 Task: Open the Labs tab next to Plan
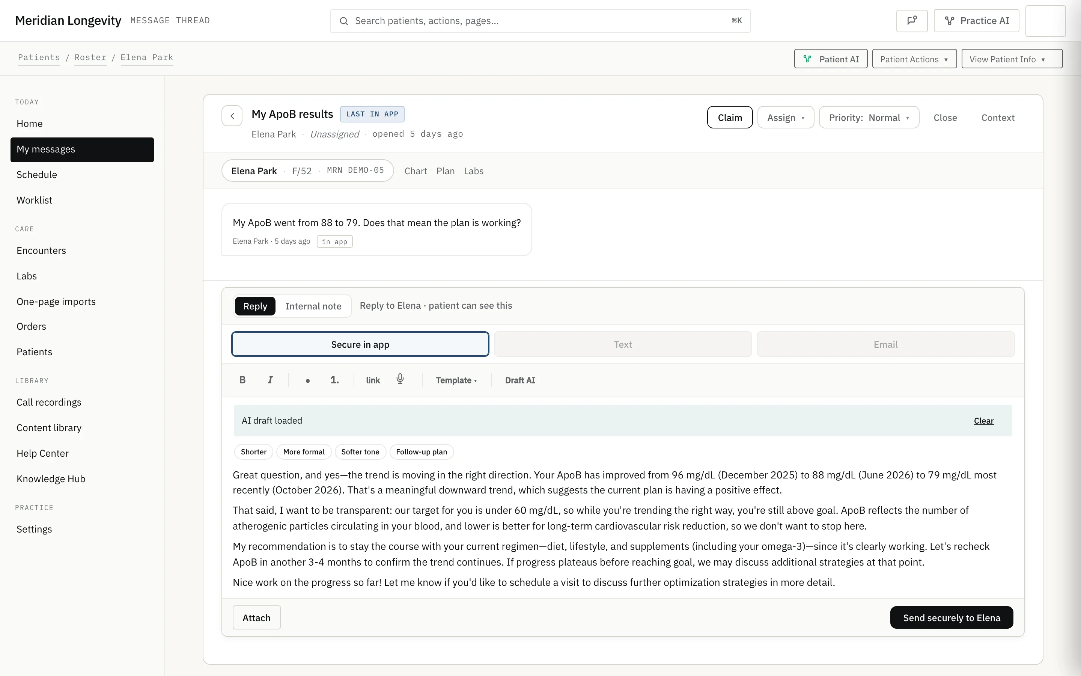tap(473, 171)
